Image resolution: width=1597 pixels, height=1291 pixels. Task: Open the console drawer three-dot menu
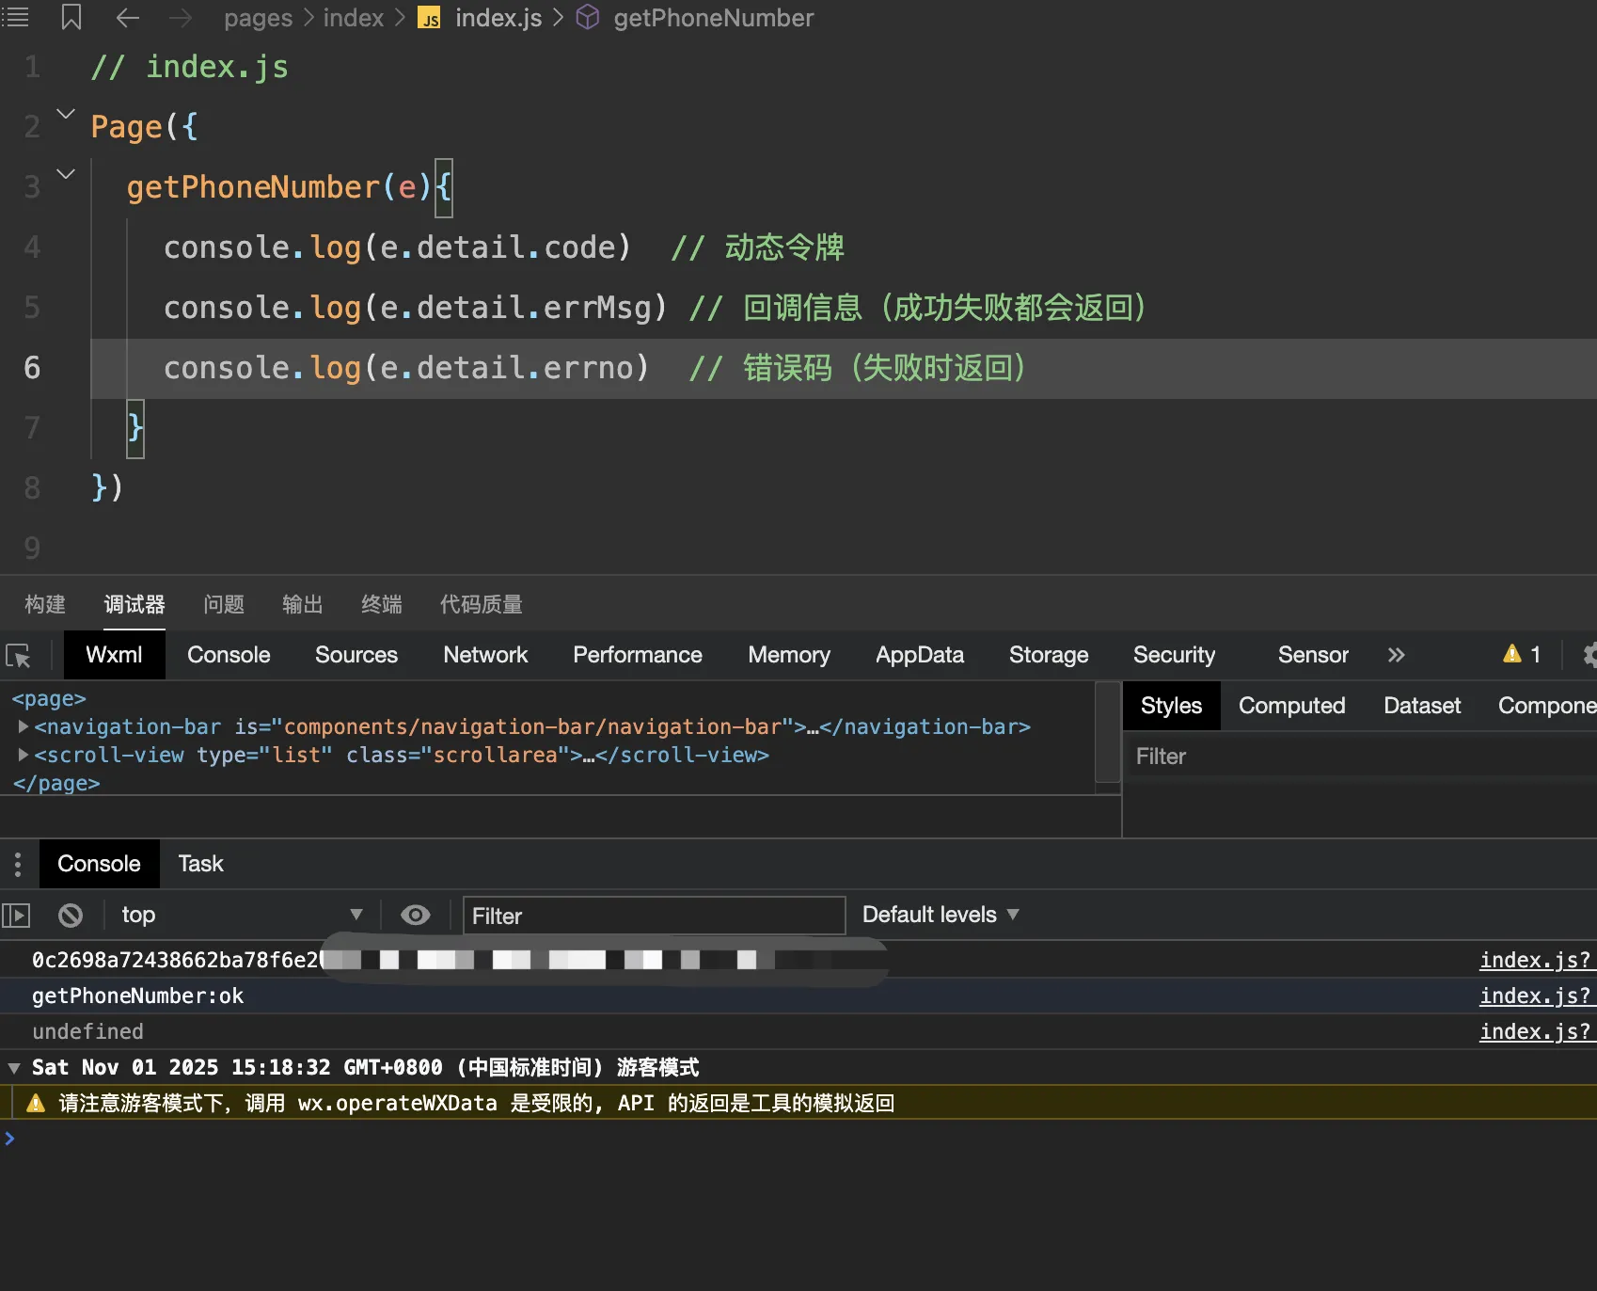[x=17, y=864]
